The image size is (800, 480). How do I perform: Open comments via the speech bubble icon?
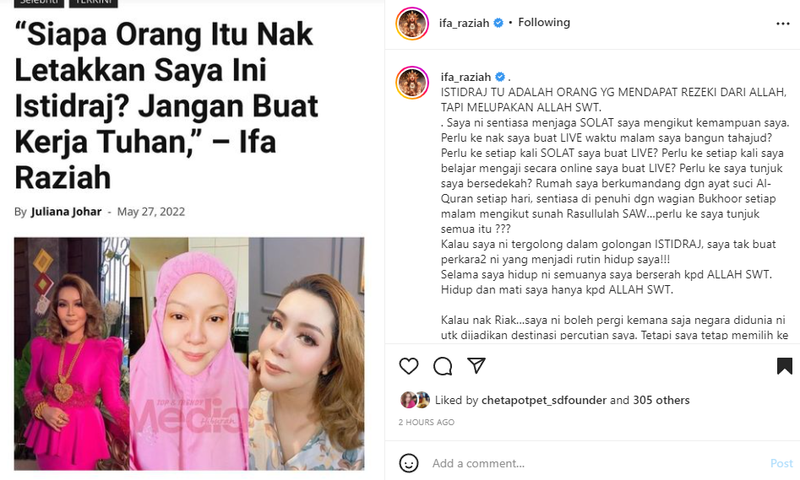point(443,366)
